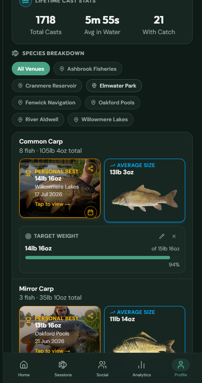Filter by Fenwick Navigation venue
This screenshot has height=383, width=202.
46,103
